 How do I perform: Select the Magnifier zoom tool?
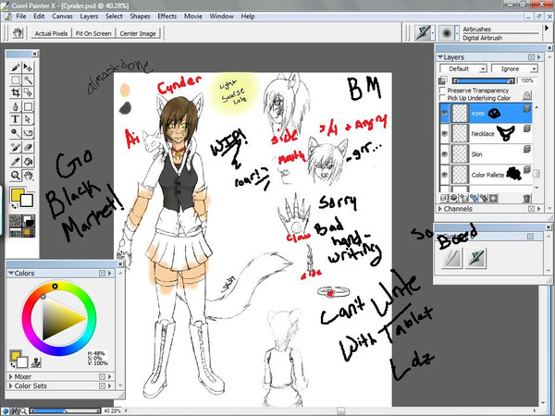(x=16, y=173)
